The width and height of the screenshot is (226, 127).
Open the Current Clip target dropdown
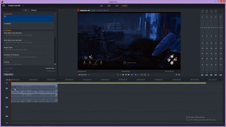coord(50,68)
